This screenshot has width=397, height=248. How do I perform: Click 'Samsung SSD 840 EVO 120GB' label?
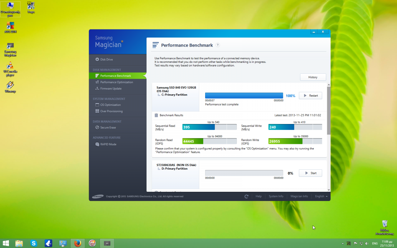(x=176, y=88)
